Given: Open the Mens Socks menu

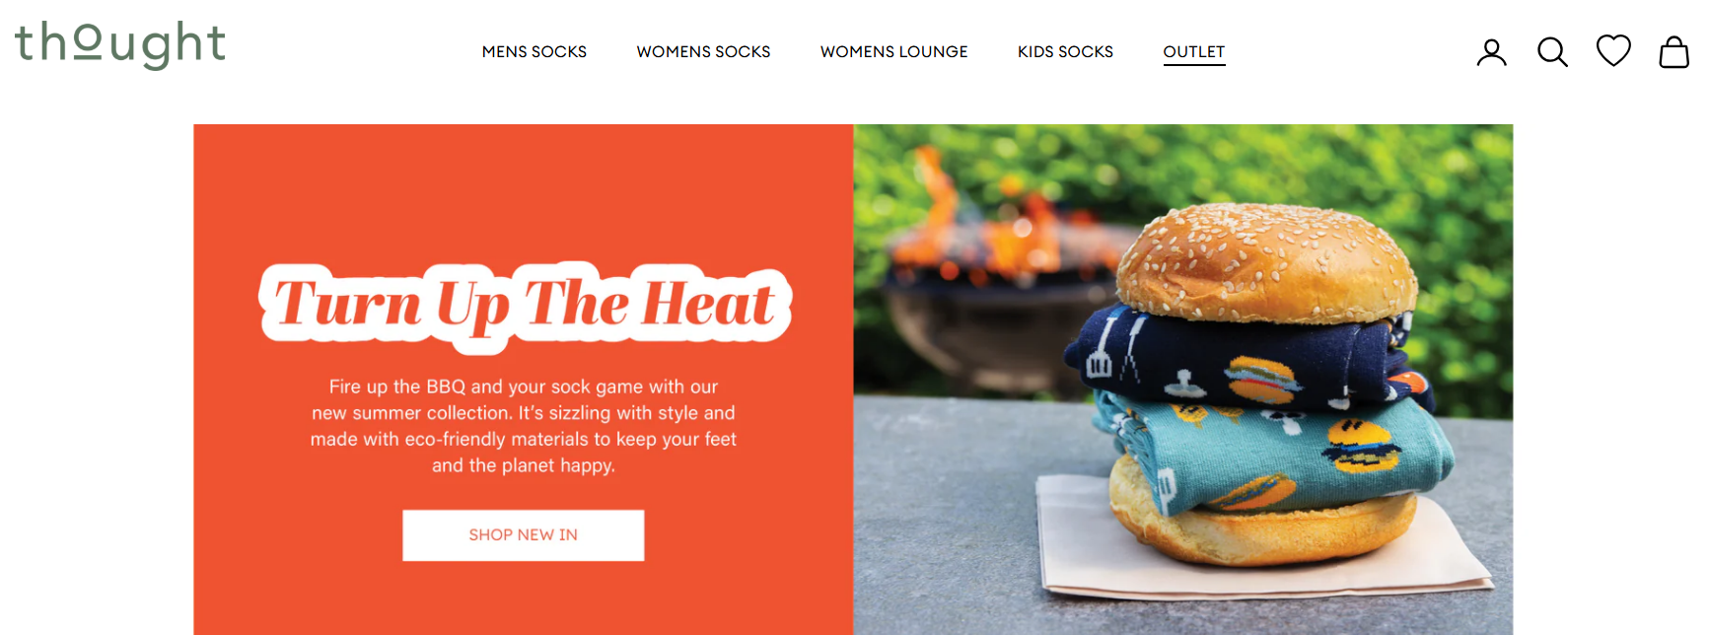Looking at the screenshot, I should click(x=534, y=51).
